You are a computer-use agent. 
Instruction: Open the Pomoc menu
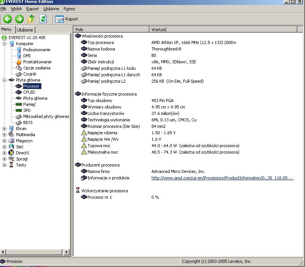(70, 9)
